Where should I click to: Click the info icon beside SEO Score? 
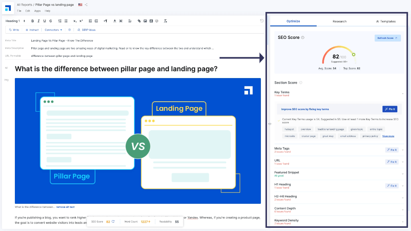303,38
